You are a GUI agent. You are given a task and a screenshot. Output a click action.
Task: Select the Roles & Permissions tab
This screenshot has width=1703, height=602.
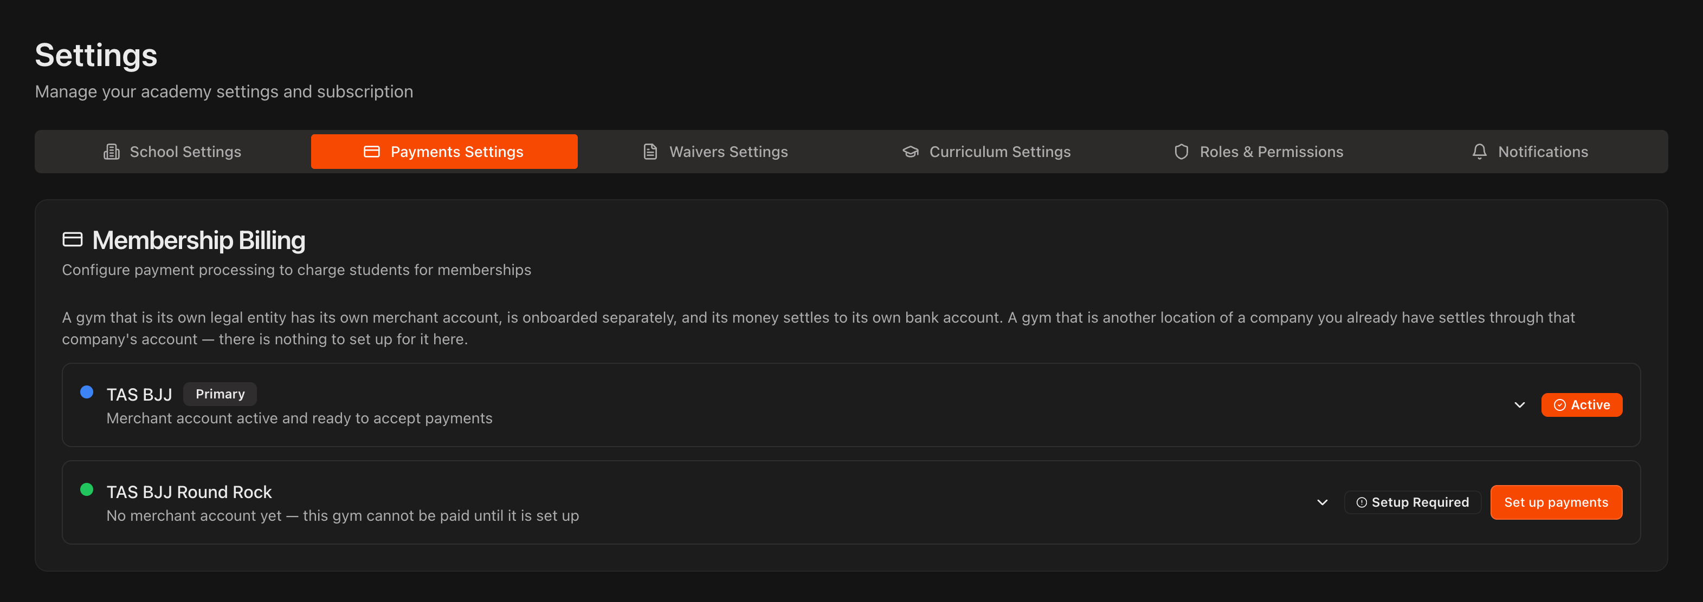1258,152
